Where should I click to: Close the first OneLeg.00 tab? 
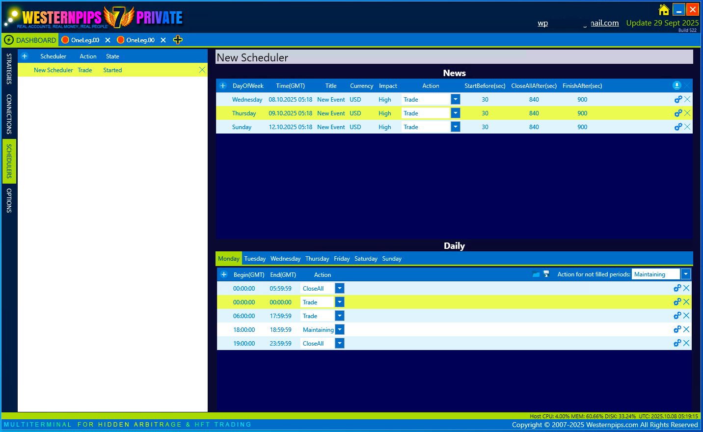click(x=108, y=40)
